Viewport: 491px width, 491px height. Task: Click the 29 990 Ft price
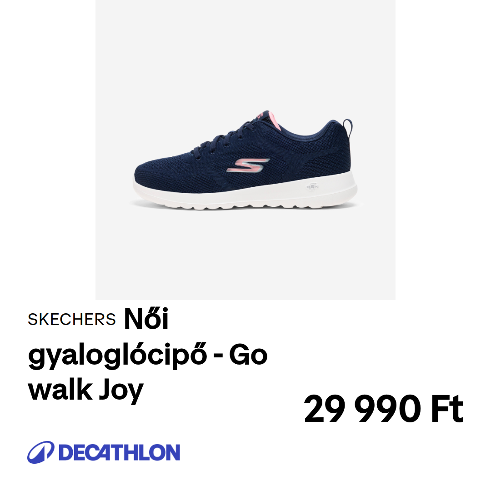tap(383, 409)
